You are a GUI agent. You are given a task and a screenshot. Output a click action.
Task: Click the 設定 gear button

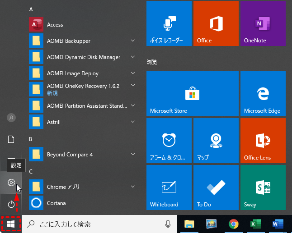[11, 183]
